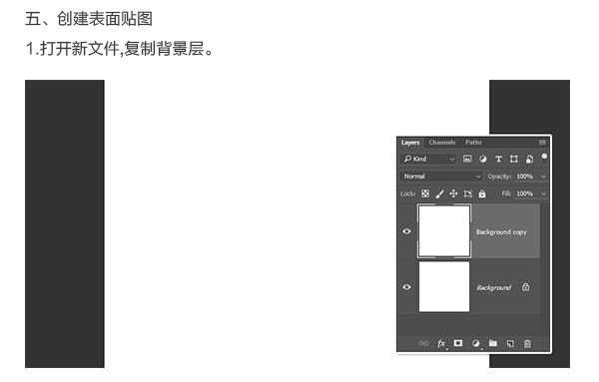
Task: Filter layers by adjustment layers icon
Action: click(483, 160)
